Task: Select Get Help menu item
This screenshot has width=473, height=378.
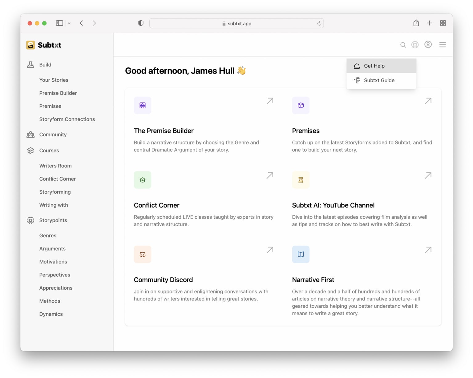Action: pos(382,66)
